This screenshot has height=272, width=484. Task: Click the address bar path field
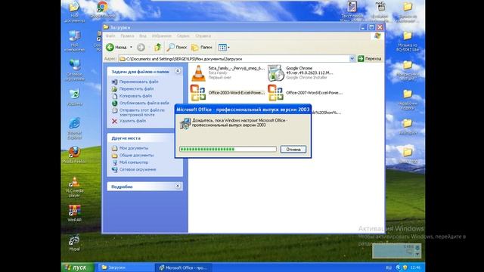coord(234,59)
